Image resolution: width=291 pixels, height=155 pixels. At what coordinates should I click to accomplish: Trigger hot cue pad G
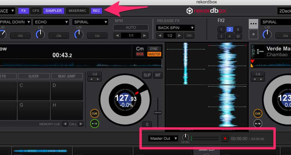point(34,111)
